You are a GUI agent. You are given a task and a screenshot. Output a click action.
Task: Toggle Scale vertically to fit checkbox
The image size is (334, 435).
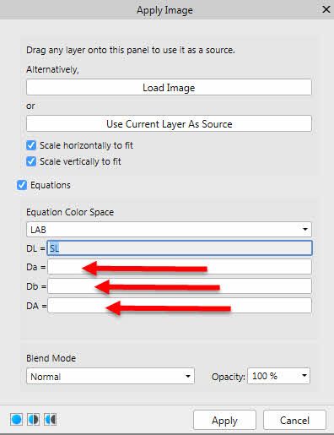click(31, 161)
